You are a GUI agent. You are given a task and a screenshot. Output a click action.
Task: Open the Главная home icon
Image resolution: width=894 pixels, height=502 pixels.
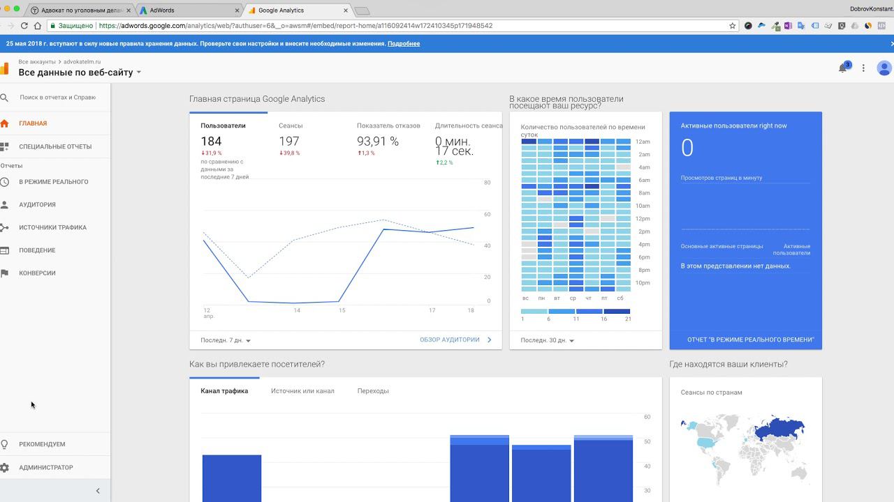(4, 123)
